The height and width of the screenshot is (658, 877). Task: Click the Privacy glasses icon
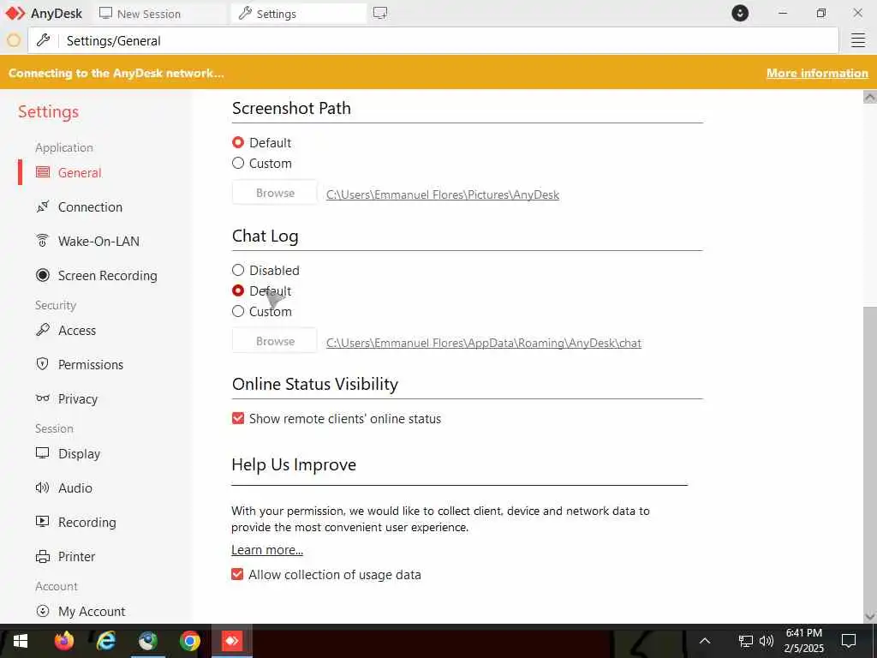tap(43, 398)
